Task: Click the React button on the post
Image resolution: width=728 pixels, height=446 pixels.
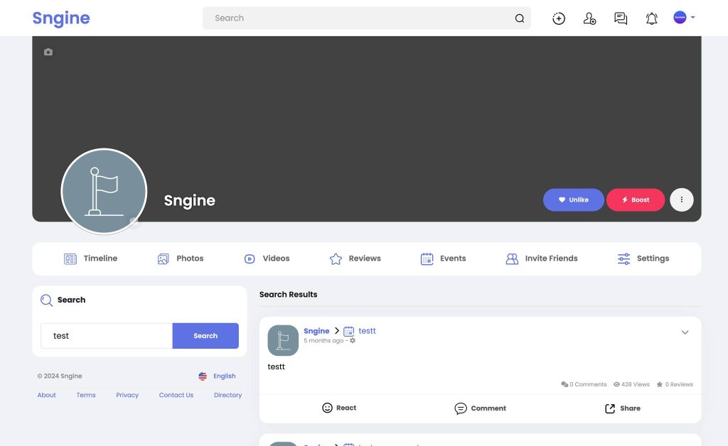Action: 339,408
